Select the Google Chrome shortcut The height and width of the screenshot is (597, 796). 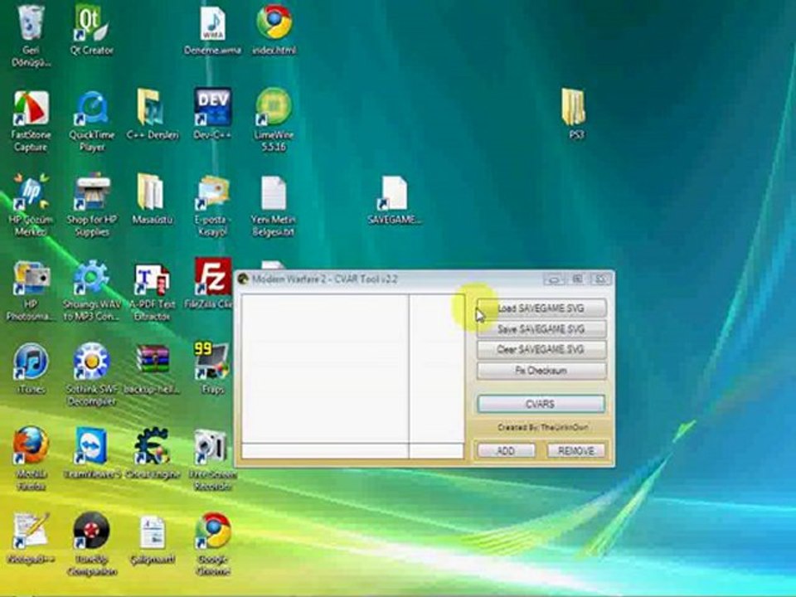coord(213,544)
